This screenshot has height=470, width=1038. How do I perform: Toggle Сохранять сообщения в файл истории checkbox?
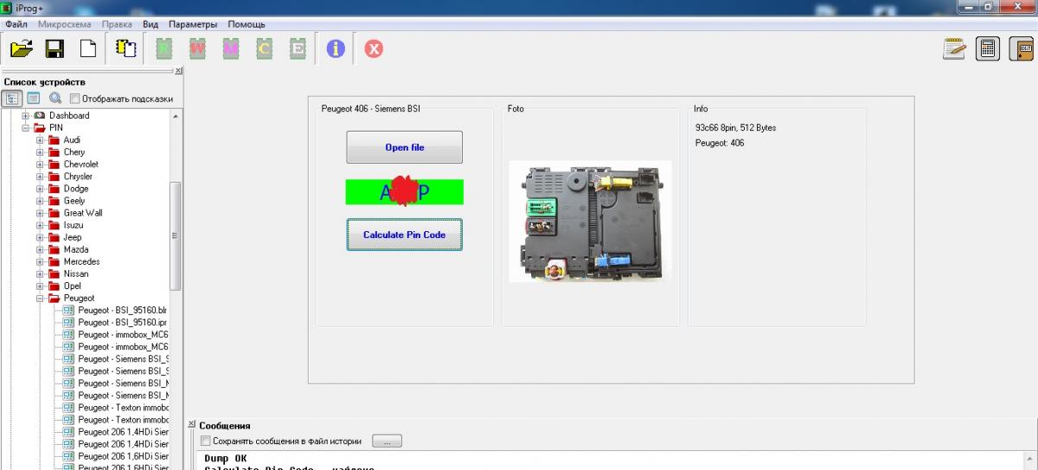[x=204, y=441]
